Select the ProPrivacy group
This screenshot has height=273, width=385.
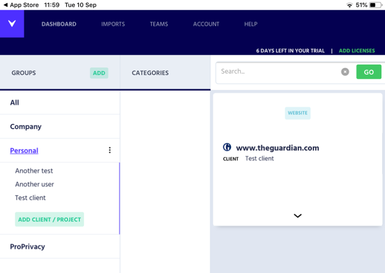pos(60,247)
